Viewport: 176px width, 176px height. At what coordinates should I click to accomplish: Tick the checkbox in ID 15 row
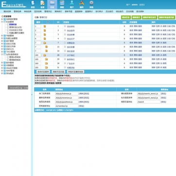(65, 47)
